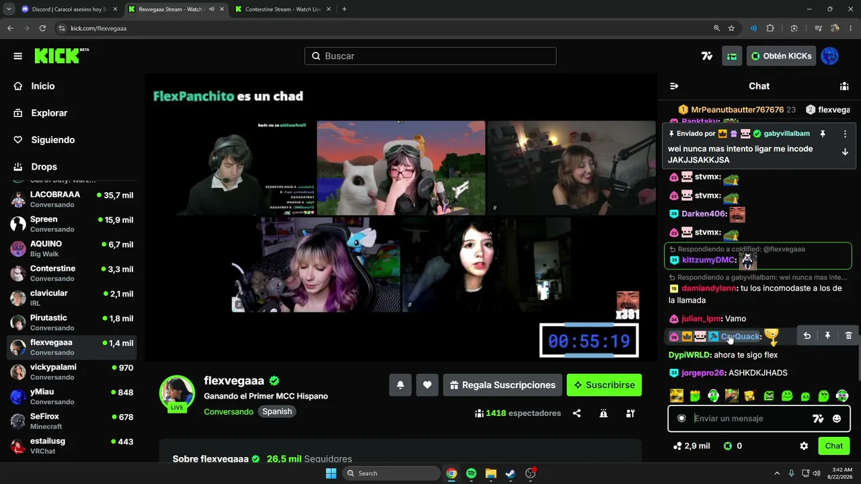Focus the Buscar search field
Viewport: 861px width, 484px height.
click(430, 56)
